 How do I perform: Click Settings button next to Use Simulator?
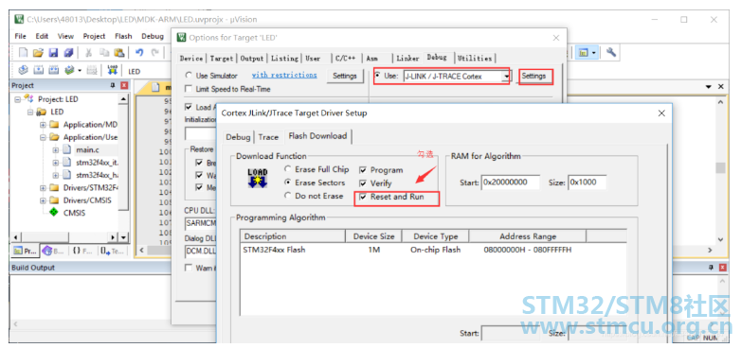point(345,76)
